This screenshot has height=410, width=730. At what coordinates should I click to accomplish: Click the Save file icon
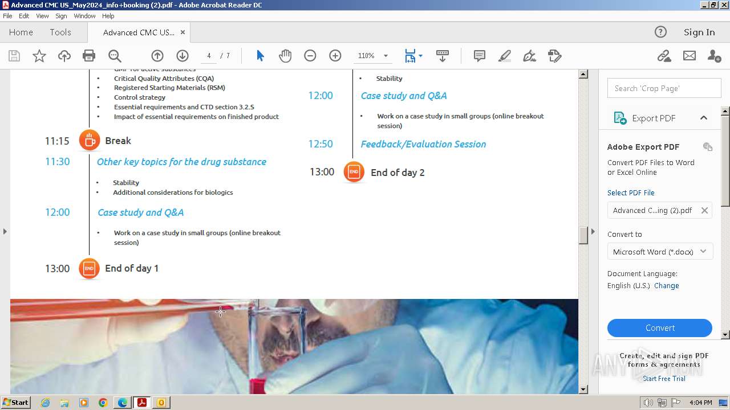point(14,56)
